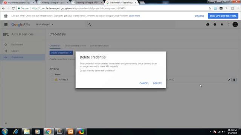The width and height of the screenshot is (241, 135).
Task: Open XAMPP from the taskbar
Action: (x=70, y=132)
